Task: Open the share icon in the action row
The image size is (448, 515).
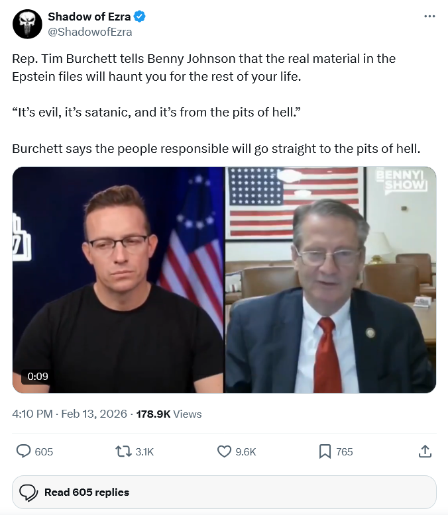Action: point(425,451)
